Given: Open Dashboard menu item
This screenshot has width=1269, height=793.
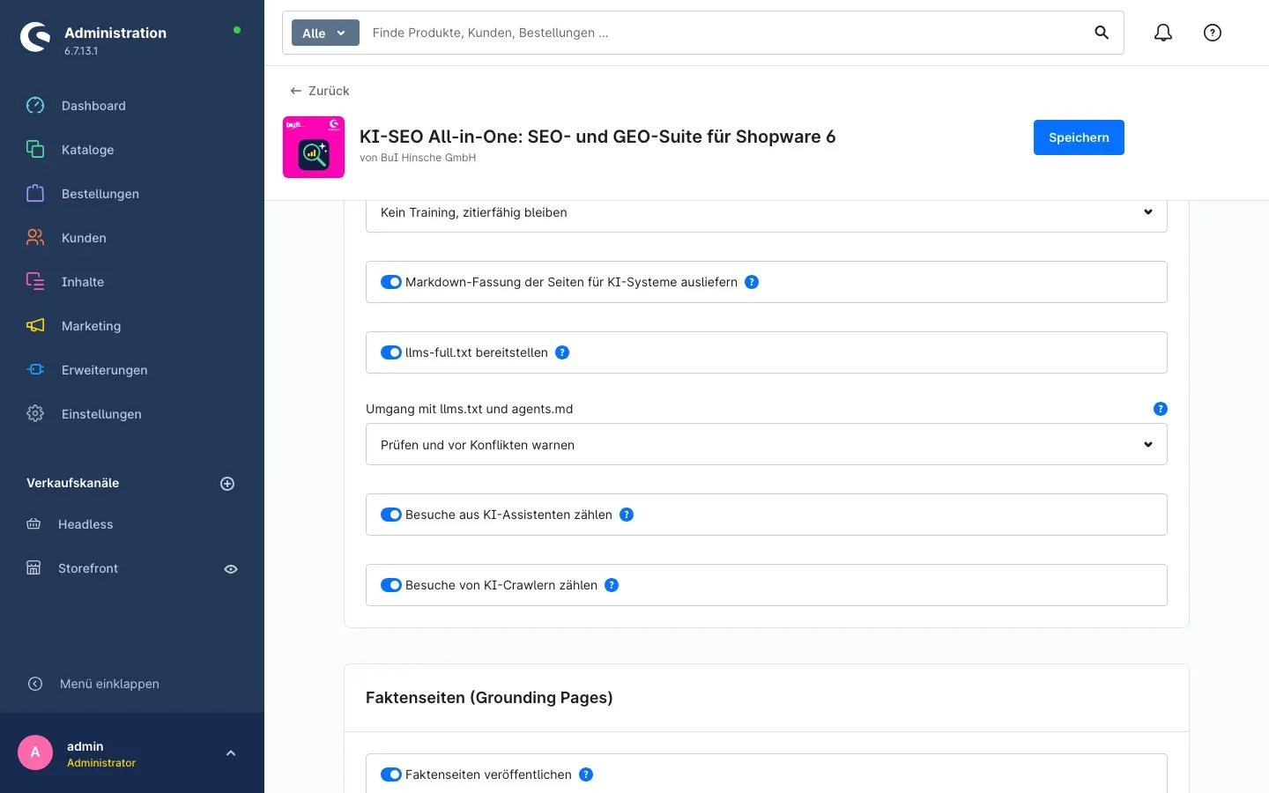Looking at the screenshot, I should [93, 106].
